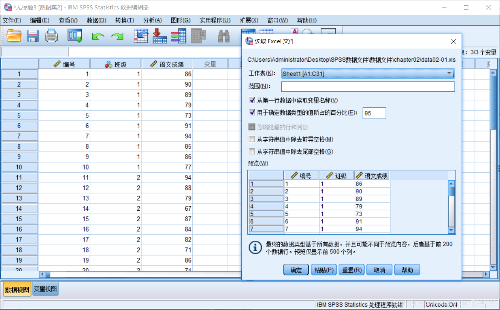
Task: Click scale ruler icon in 编号 column header
Action: (x=57, y=64)
